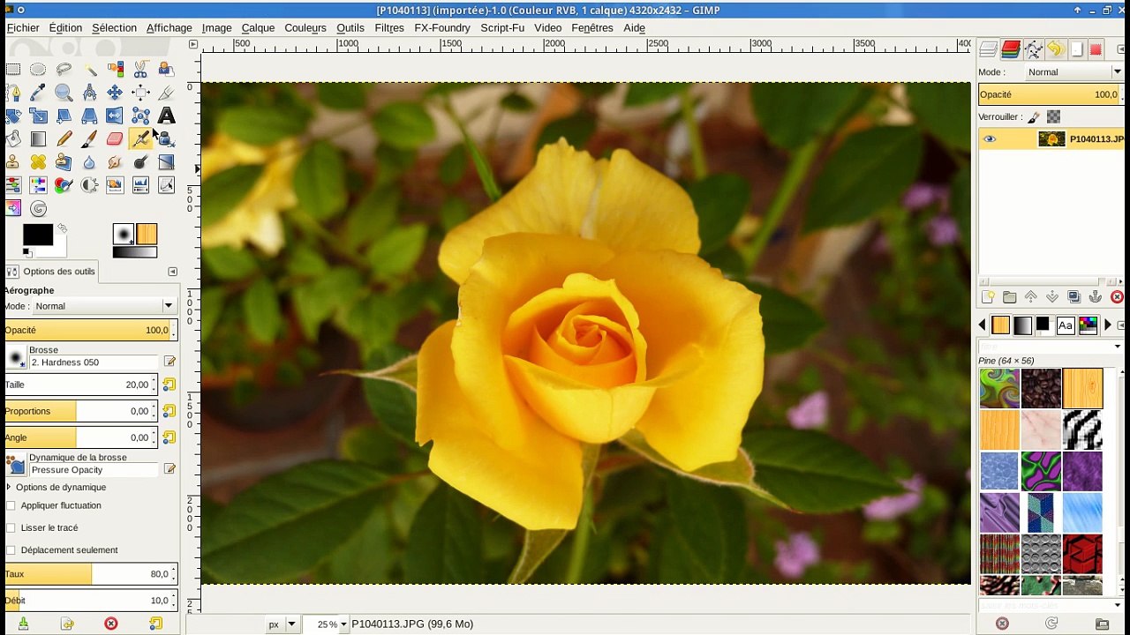Select the Airbrush tool
This screenshot has width=1130, height=635.
[x=140, y=138]
